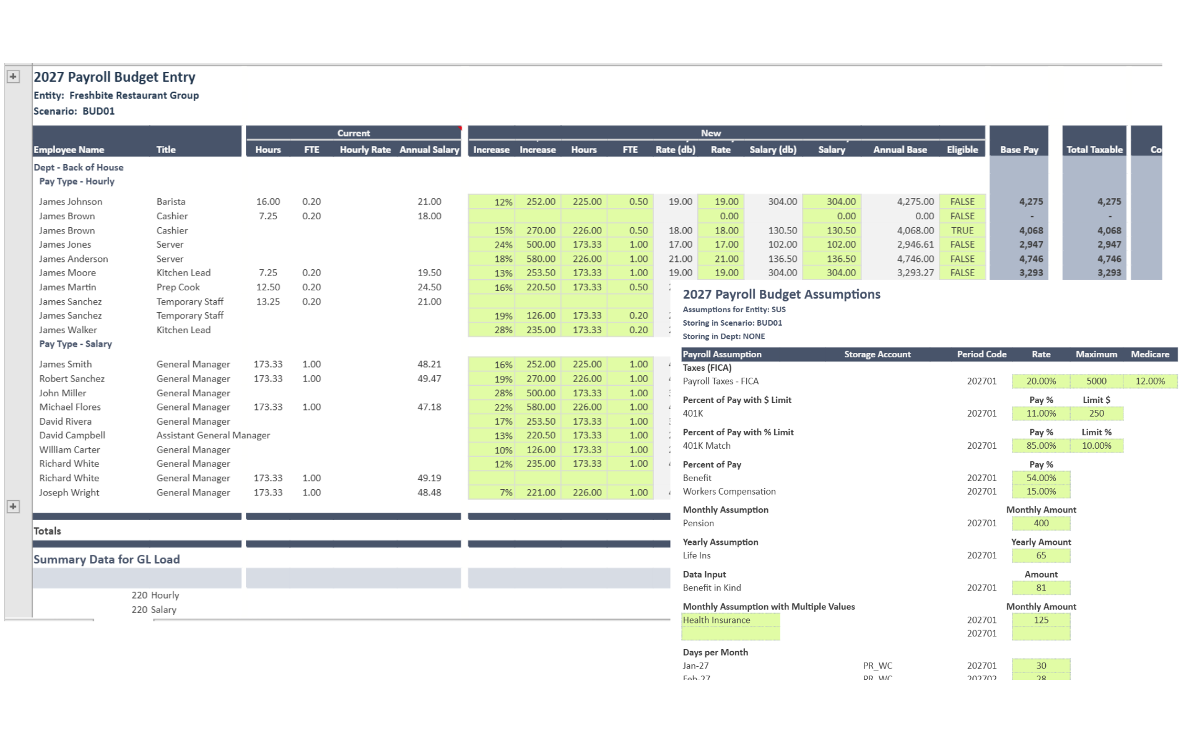
Task: Click the red comment marker by Current
Action: coord(460,128)
